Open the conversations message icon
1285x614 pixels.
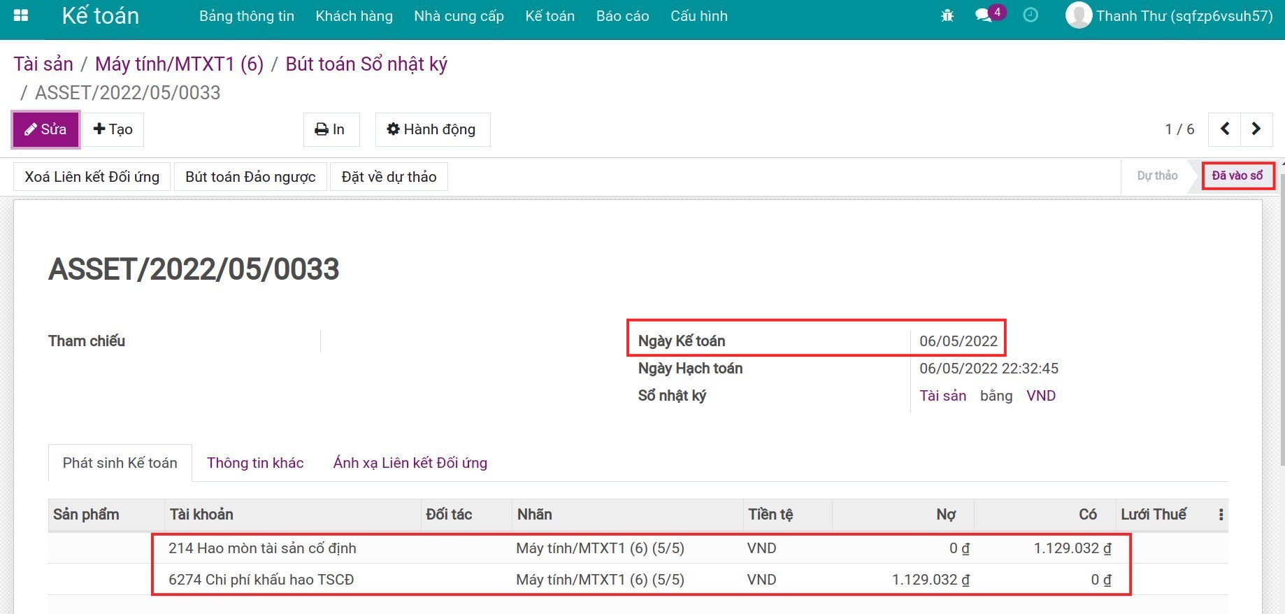pyautogui.click(x=984, y=15)
